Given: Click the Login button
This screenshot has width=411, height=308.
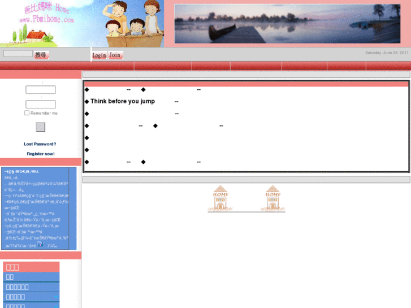Looking at the screenshot, I should pos(99,55).
